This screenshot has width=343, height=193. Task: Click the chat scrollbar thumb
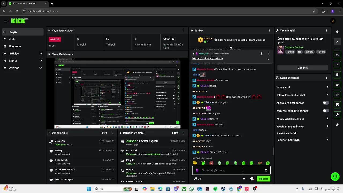(273, 151)
